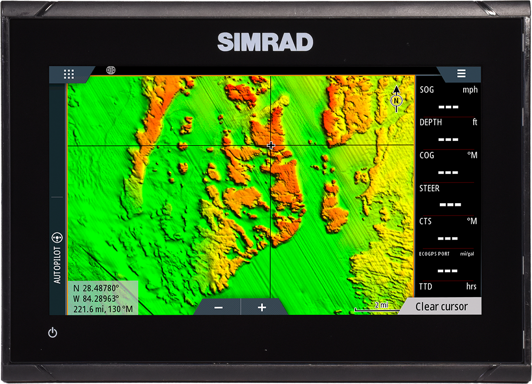The width and height of the screenshot is (532, 384).
Task: Select the CTS data field
Action: click(x=448, y=230)
